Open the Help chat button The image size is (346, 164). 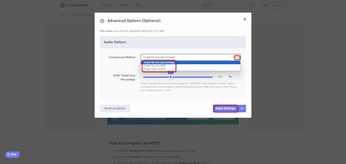click(13, 155)
